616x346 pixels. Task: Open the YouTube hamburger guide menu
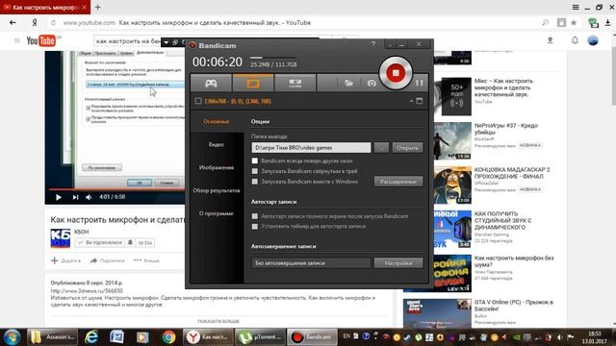point(17,40)
